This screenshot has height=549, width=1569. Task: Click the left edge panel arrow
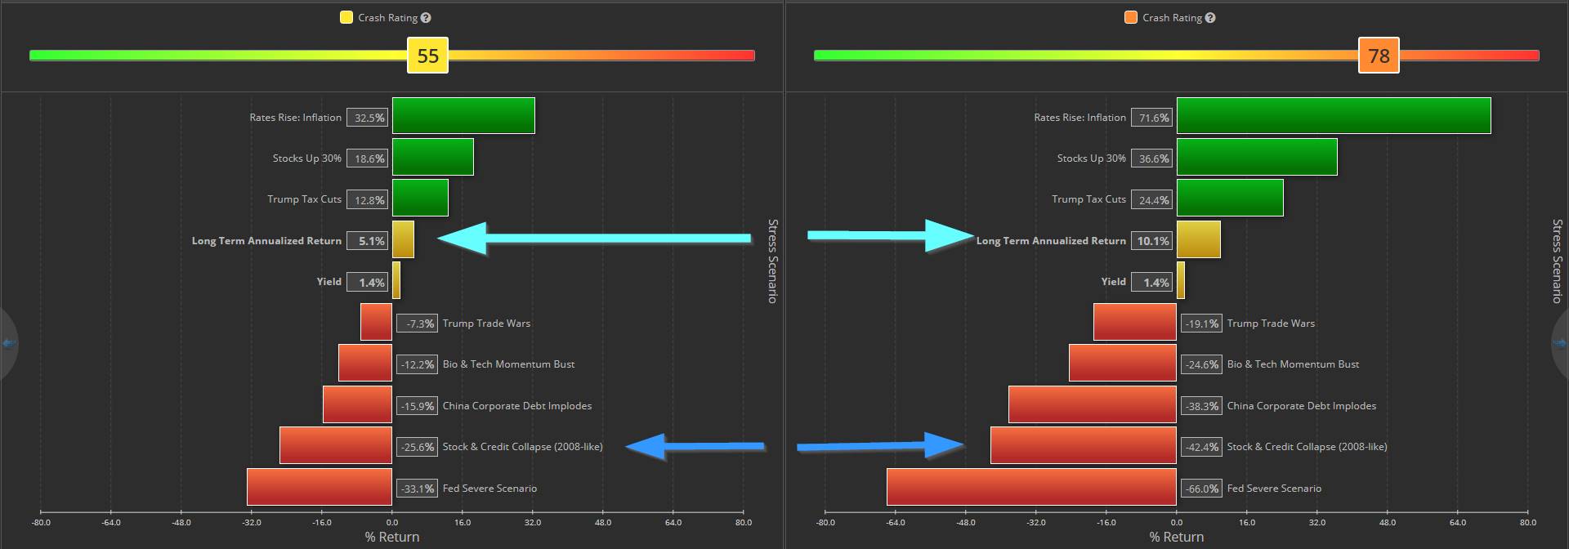coord(8,342)
